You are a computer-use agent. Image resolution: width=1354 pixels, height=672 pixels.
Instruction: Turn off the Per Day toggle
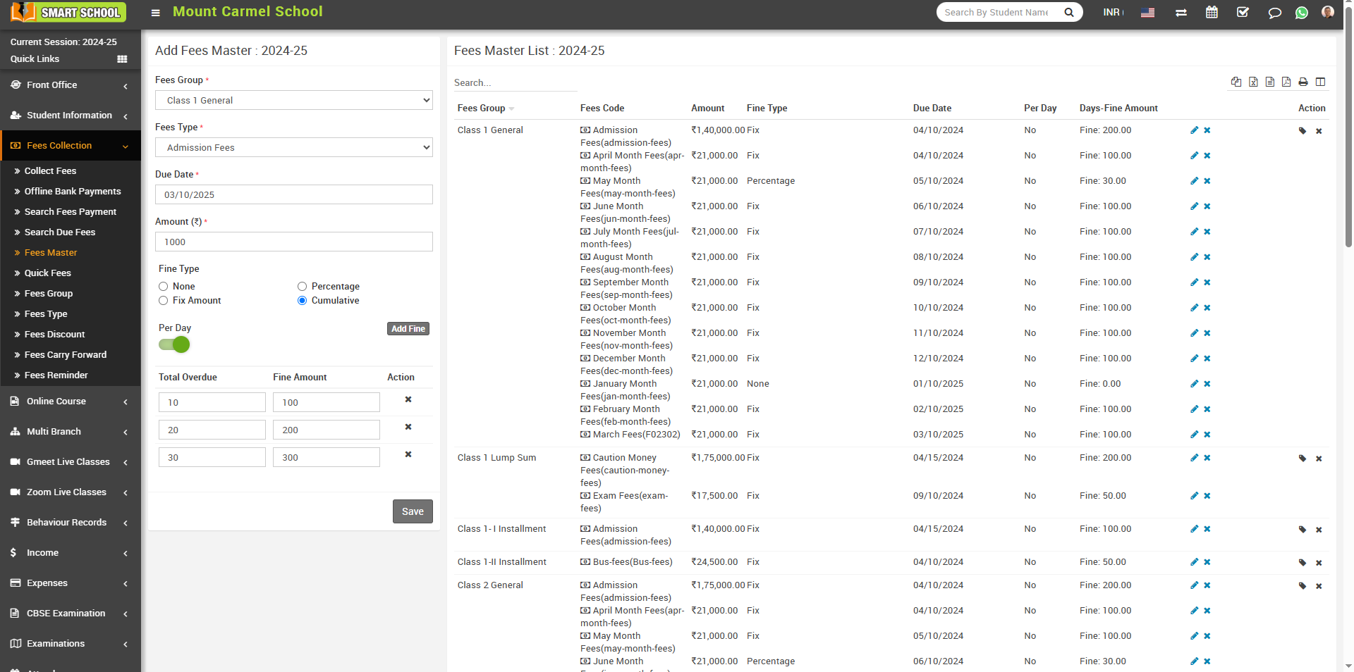[x=174, y=344]
